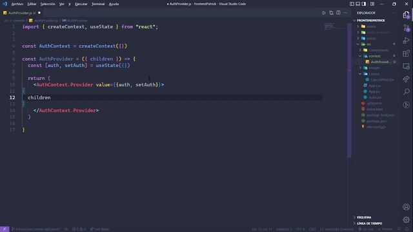Open the Accounts icon in the activity bar
This screenshot has width=413, height=232.
(x=406, y=207)
